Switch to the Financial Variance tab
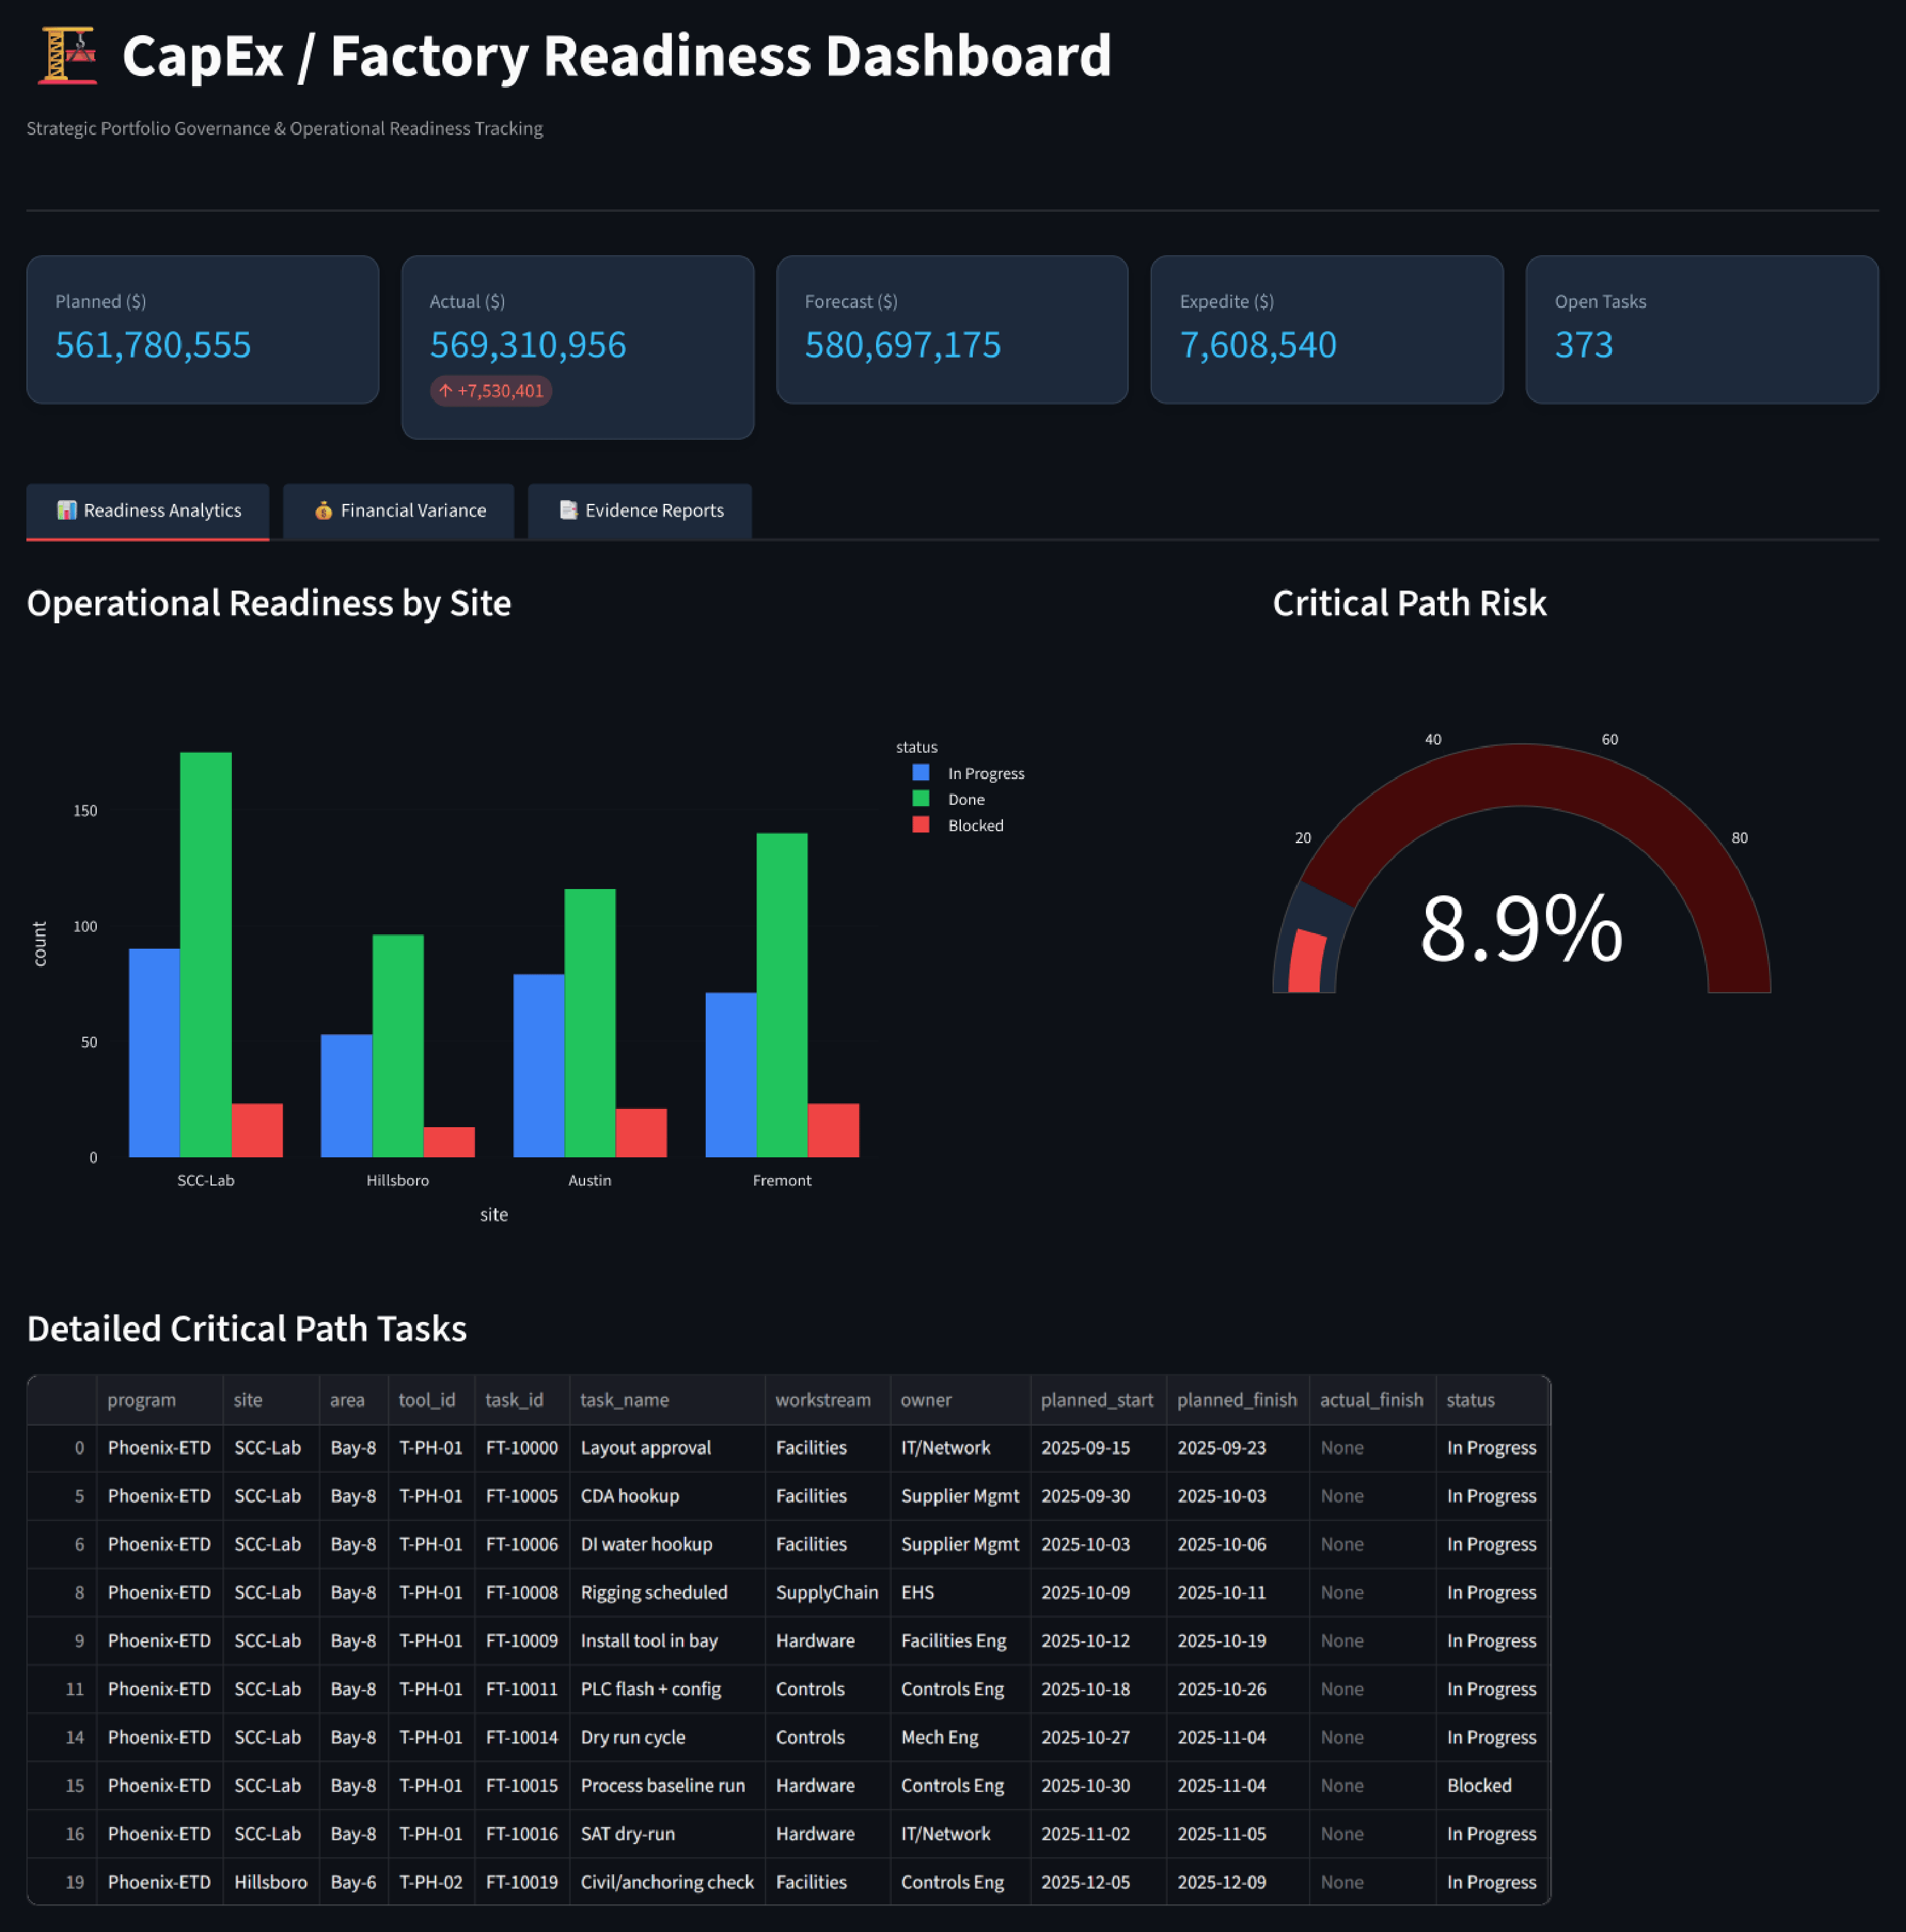Screen dimensions: 1906x1932 [x=398, y=511]
